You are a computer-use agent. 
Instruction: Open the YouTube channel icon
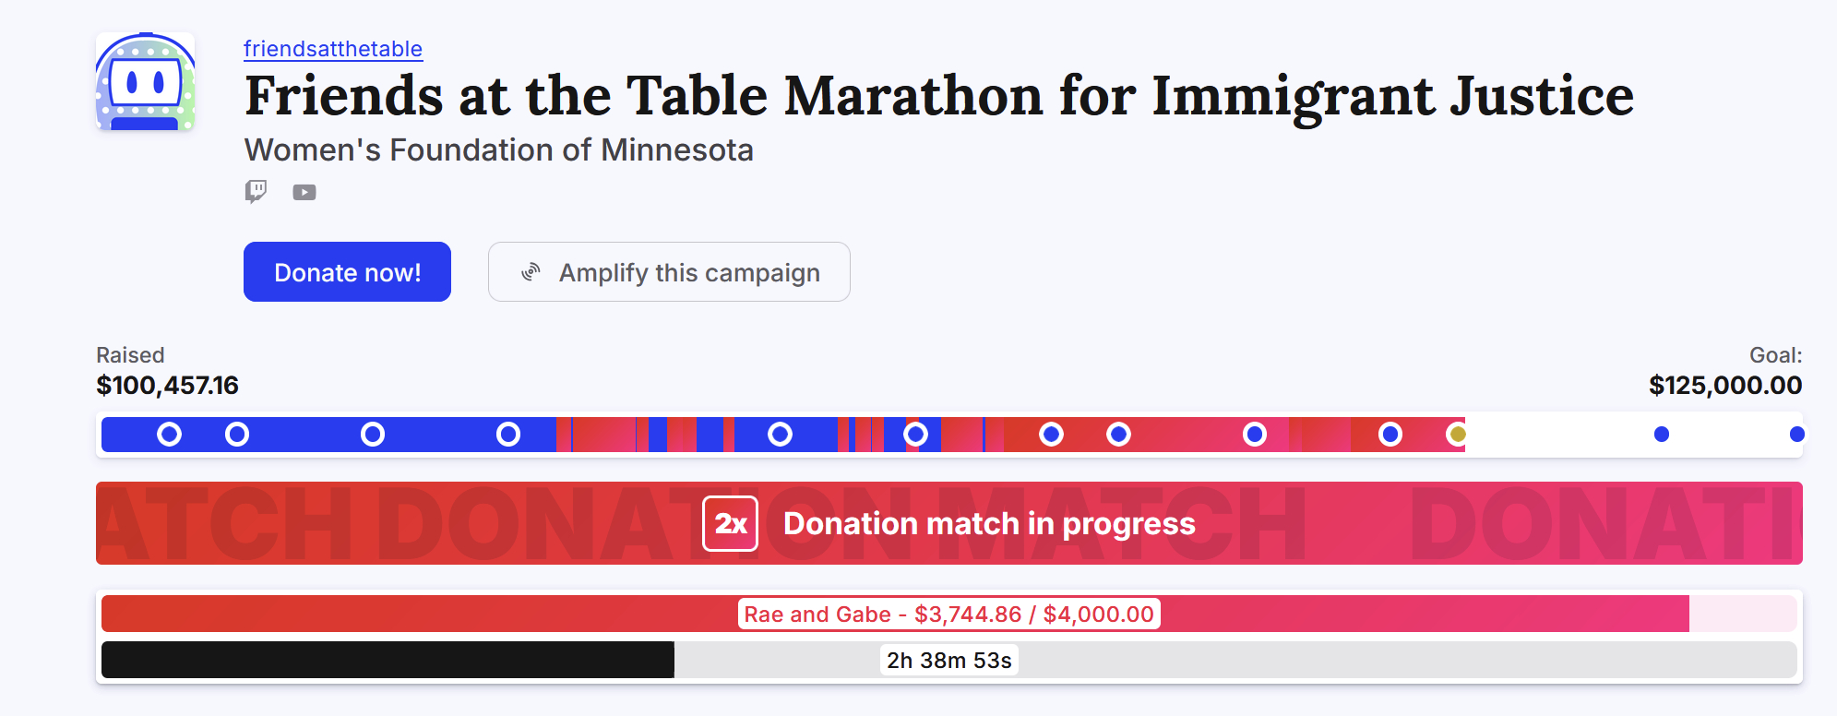pyautogui.click(x=304, y=192)
